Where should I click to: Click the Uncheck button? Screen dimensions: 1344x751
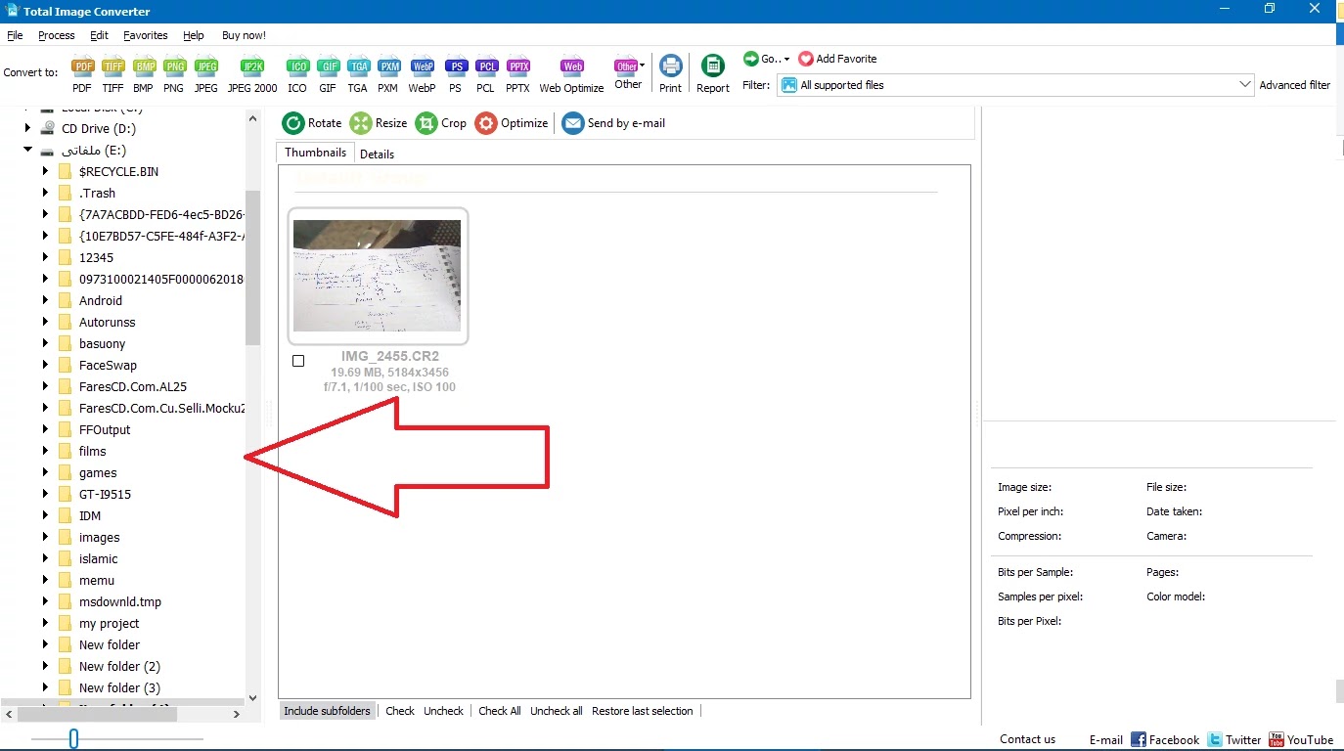click(x=443, y=711)
